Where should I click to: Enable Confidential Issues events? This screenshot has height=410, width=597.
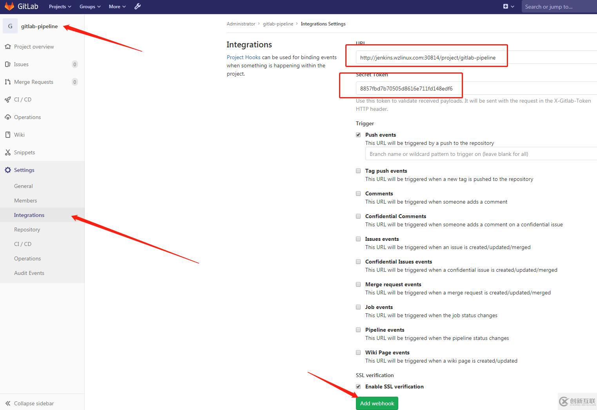[x=358, y=262]
